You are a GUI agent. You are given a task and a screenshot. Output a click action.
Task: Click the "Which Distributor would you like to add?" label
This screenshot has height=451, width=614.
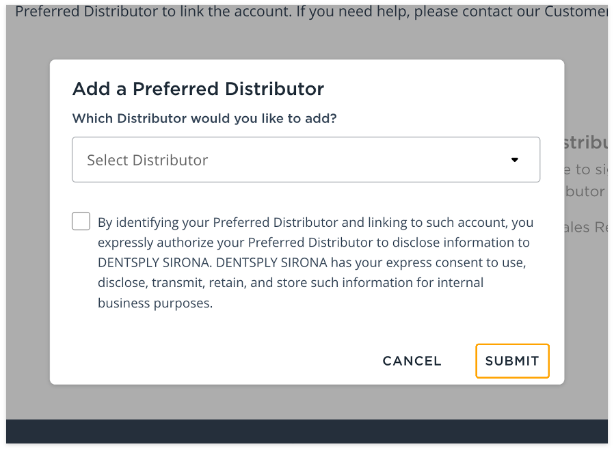coord(204,118)
